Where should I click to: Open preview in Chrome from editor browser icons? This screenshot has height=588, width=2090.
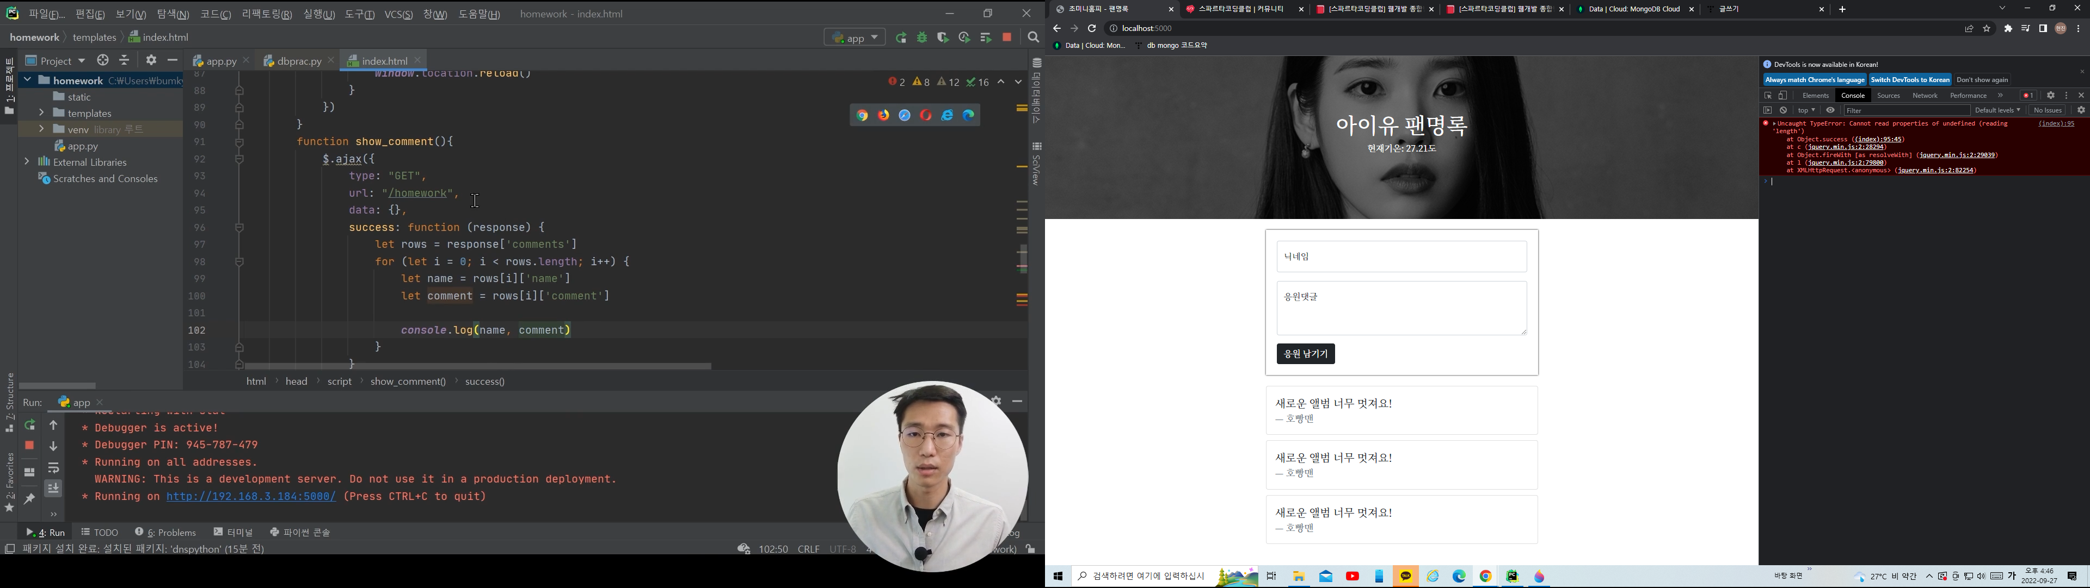pos(862,116)
